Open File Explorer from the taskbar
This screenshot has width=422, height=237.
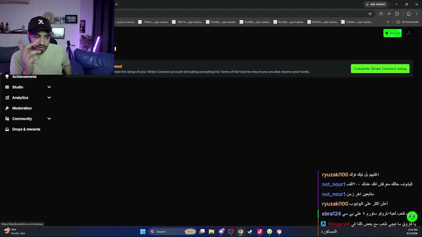212,232
